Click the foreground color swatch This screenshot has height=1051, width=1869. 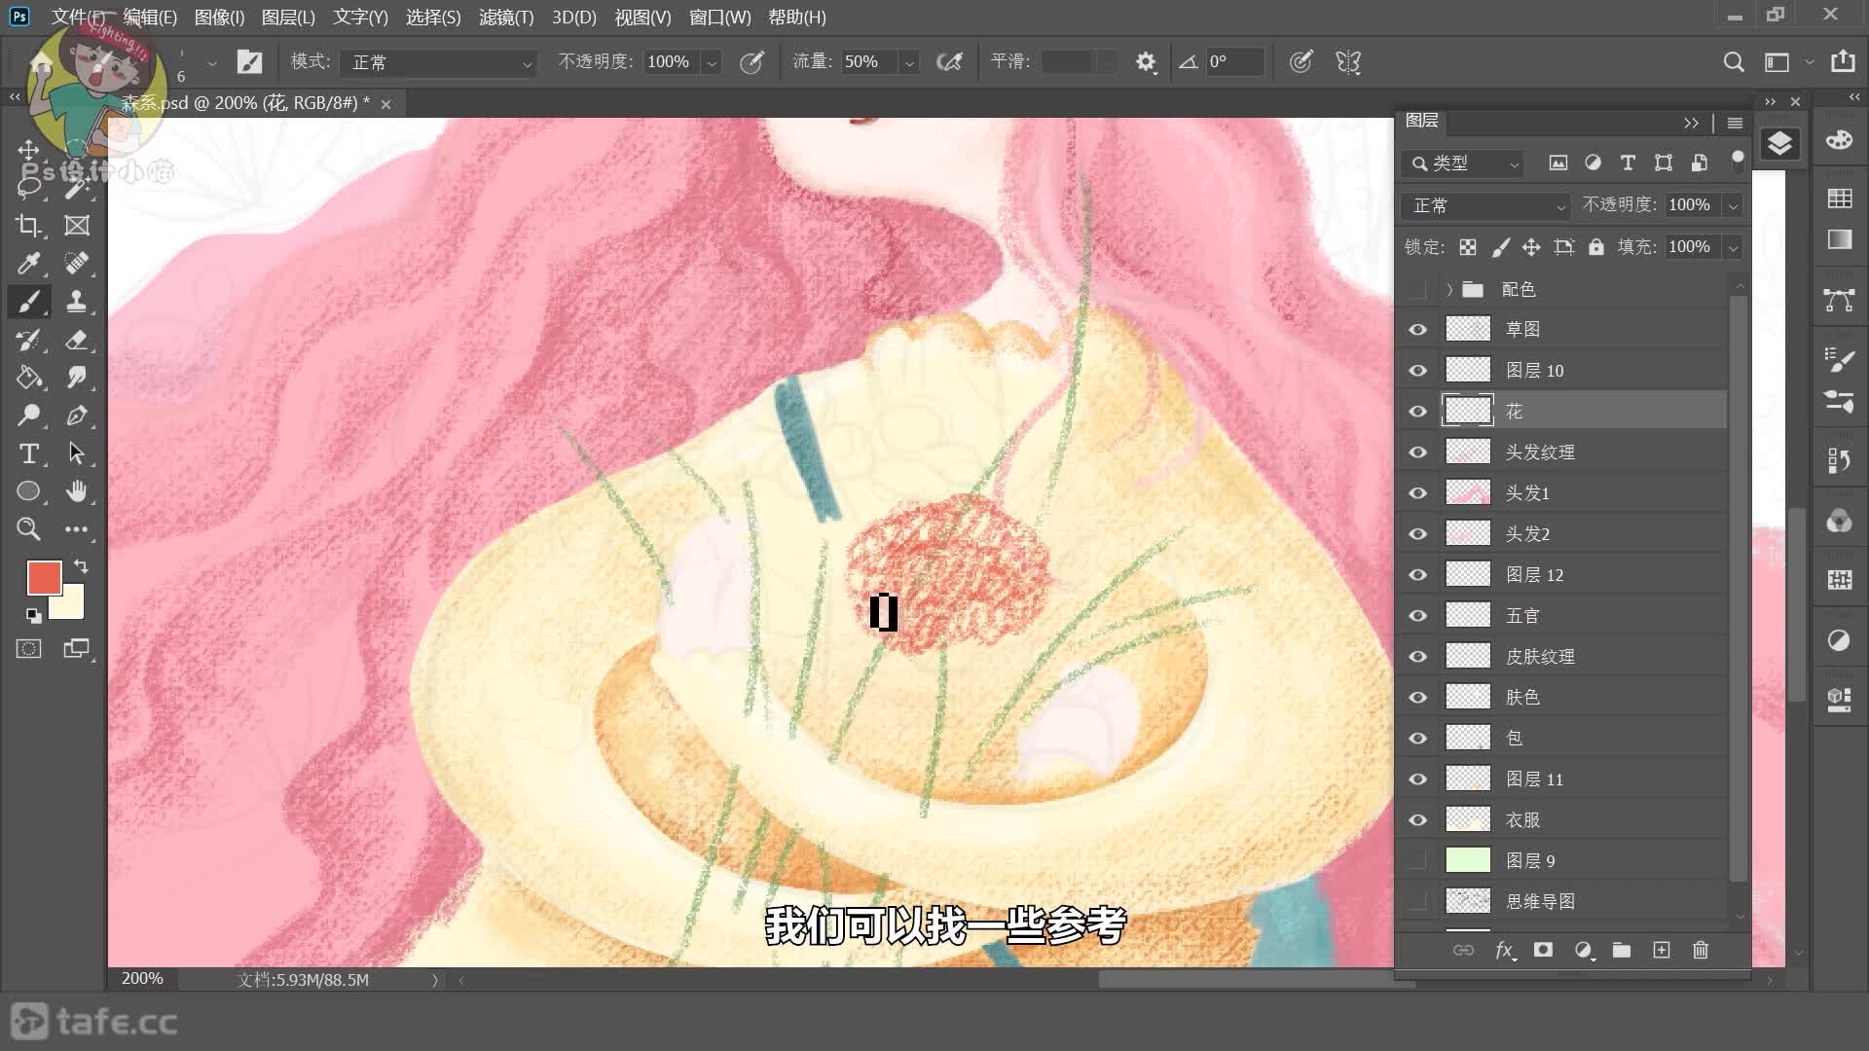(x=44, y=578)
